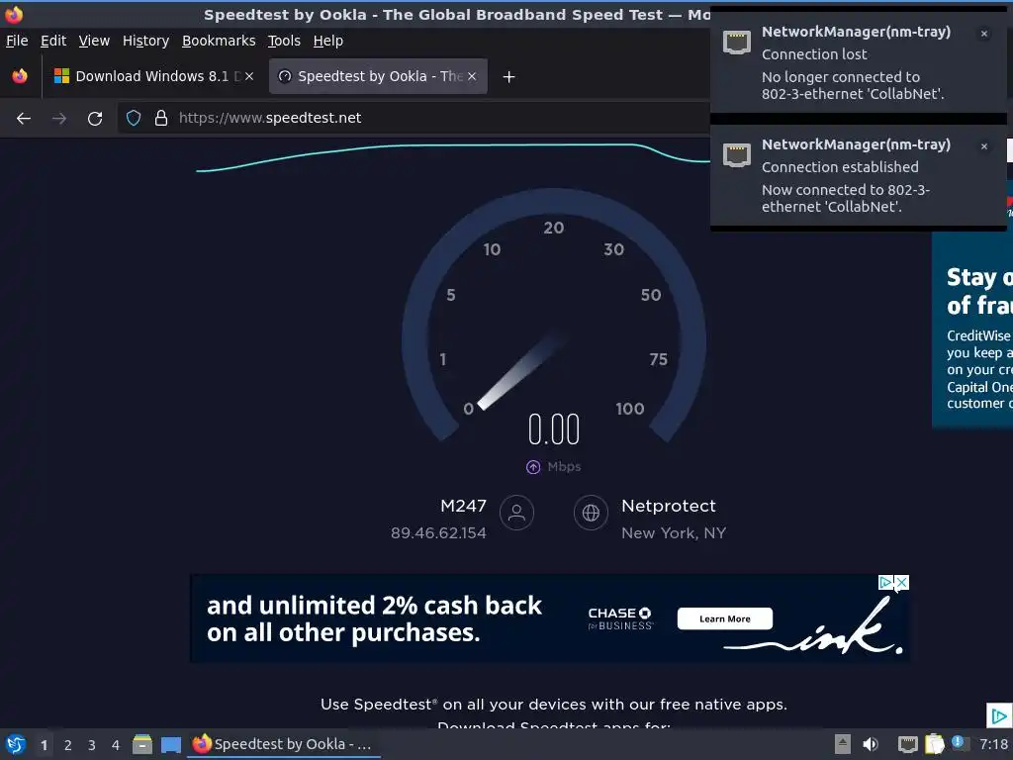Open the network tray icon
The image size is (1013, 760).
tap(908, 744)
